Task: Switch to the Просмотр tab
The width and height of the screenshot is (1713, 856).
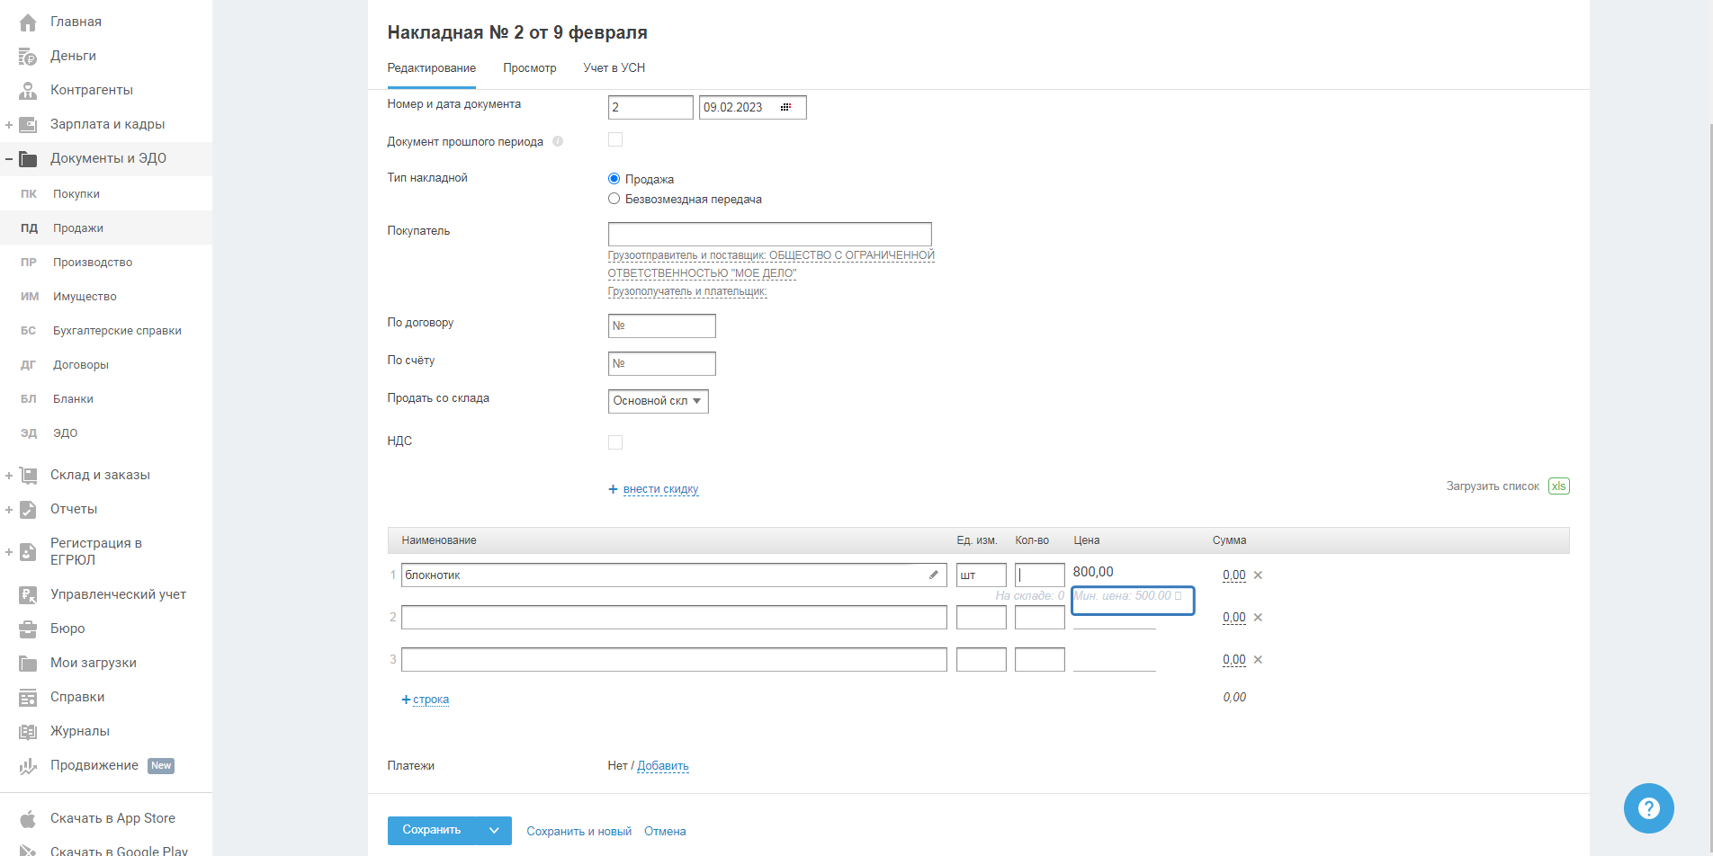Action: point(529,68)
